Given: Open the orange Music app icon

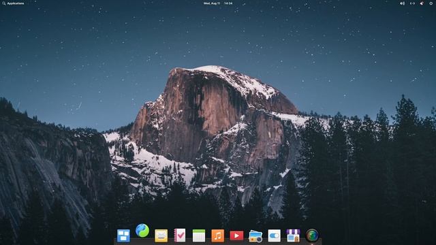Looking at the screenshot, I should pyautogui.click(x=218, y=236).
